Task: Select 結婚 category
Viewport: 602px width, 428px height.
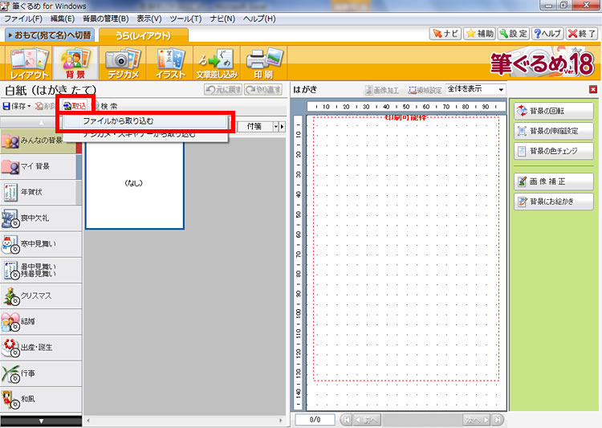Action: coord(41,321)
